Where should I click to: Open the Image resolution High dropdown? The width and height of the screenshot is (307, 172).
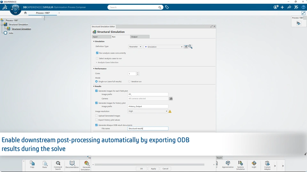pos(148,111)
